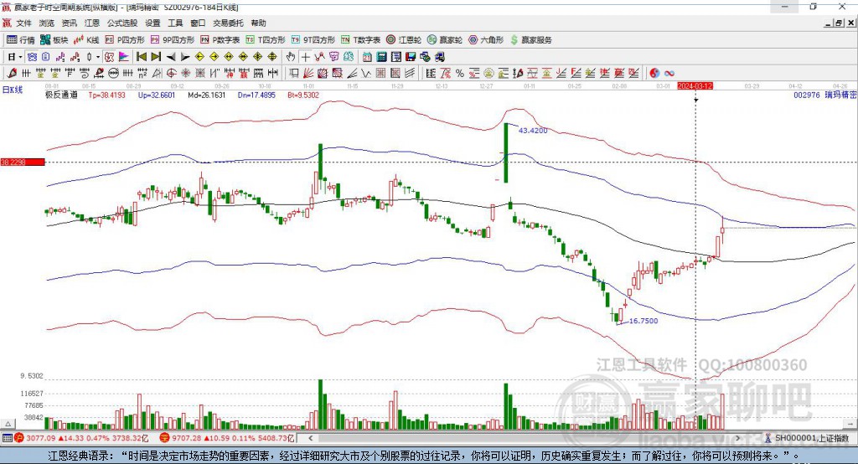Step chart left with black left arrow
This screenshot has height=464, width=858.
click(171, 57)
